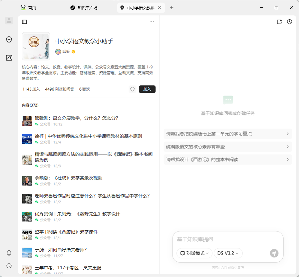Click the 加入 button
The height and width of the screenshot is (277, 299).
(147, 89)
